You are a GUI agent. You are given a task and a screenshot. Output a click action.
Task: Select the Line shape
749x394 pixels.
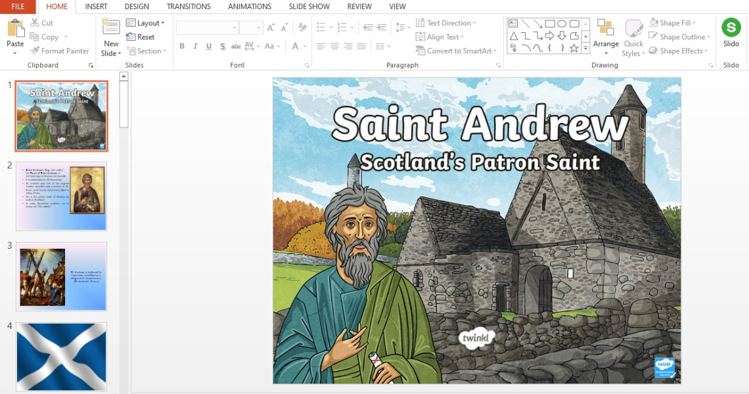click(525, 23)
